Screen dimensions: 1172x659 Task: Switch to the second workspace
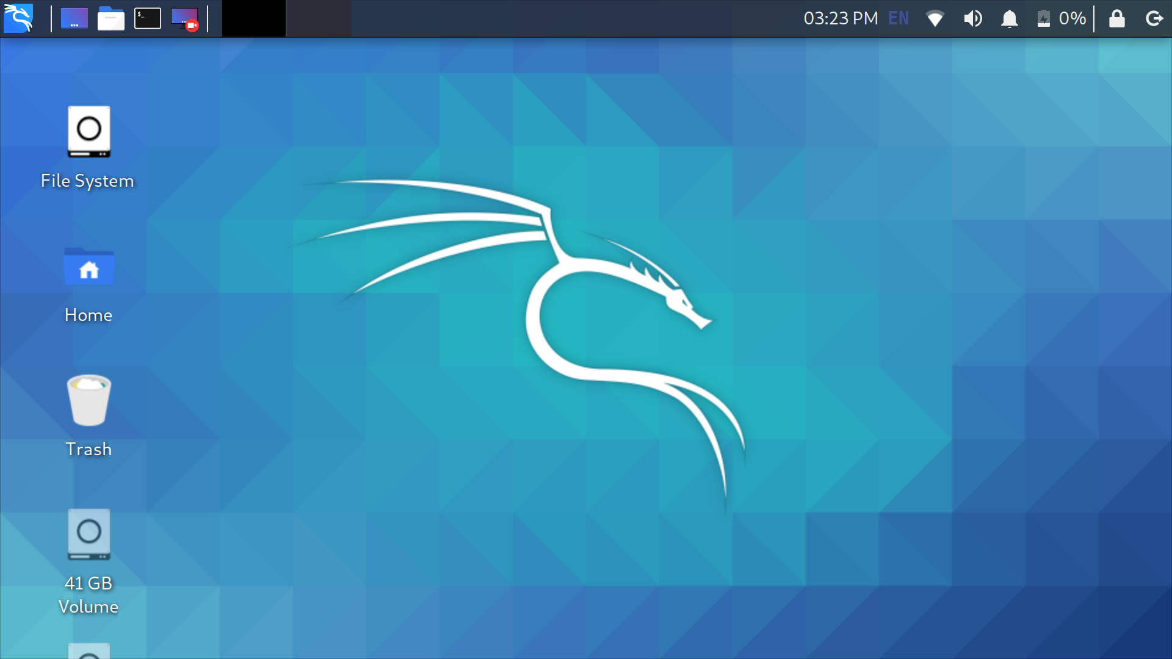click(x=319, y=18)
